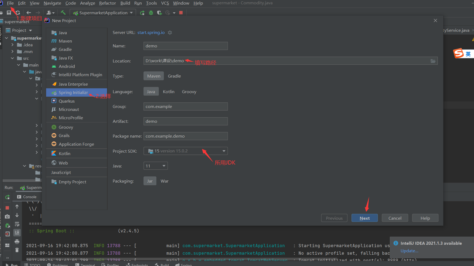Viewport: 474px width, 266px height.
Task: Click the Save All toolbar icon
Action: point(9,13)
